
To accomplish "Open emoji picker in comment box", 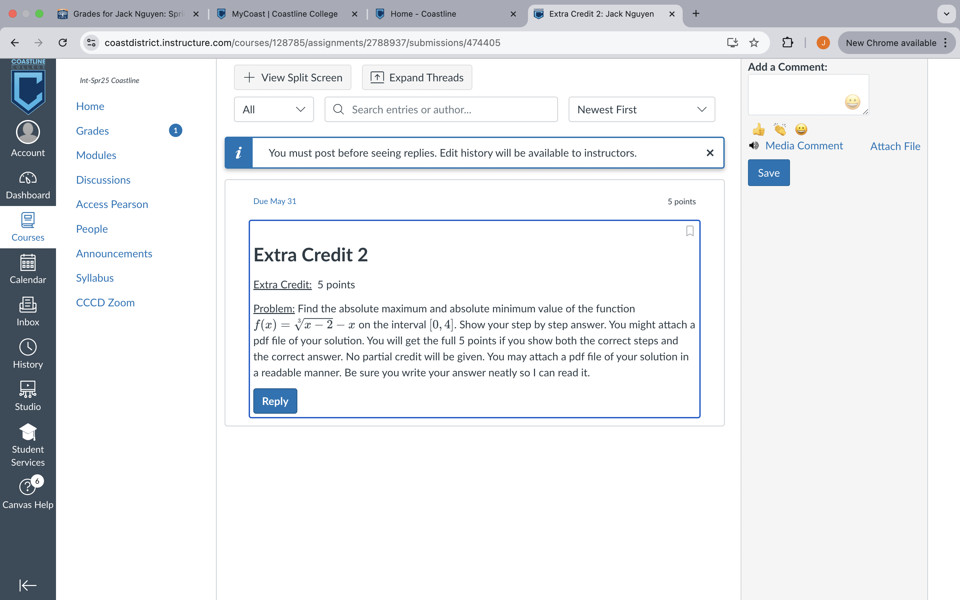I will (x=852, y=102).
